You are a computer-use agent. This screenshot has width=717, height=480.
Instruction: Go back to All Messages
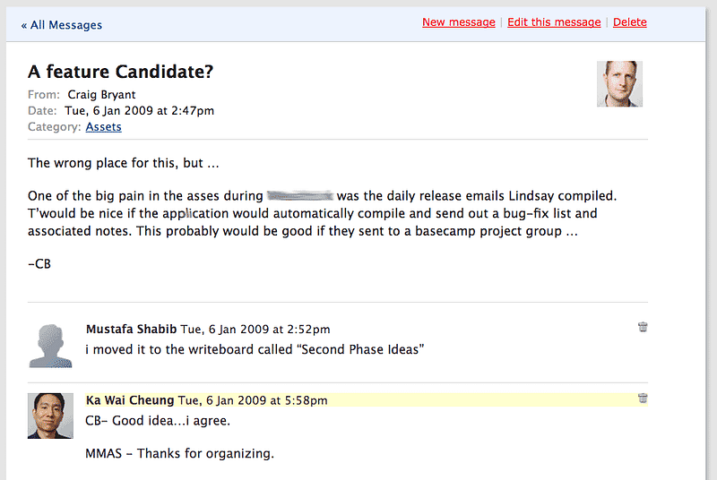pyautogui.click(x=62, y=25)
